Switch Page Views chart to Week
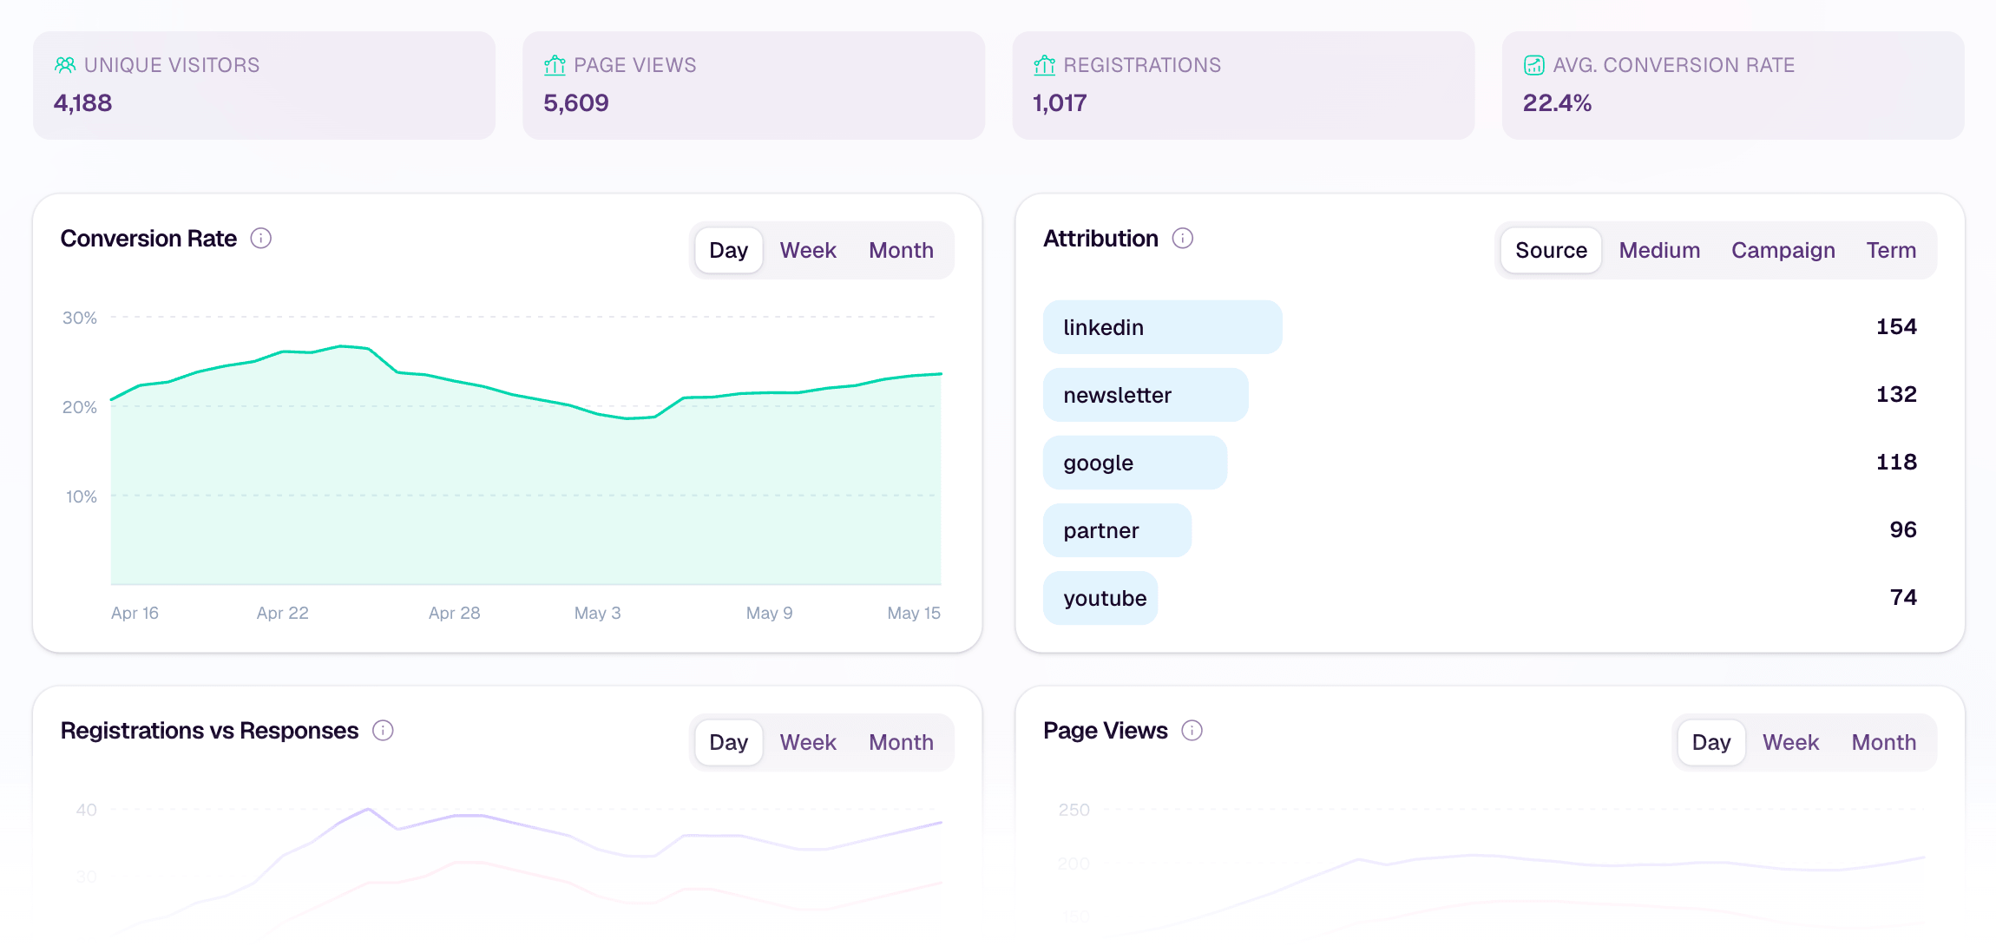Viewport: 1996px width, 946px height. click(1790, 742)
